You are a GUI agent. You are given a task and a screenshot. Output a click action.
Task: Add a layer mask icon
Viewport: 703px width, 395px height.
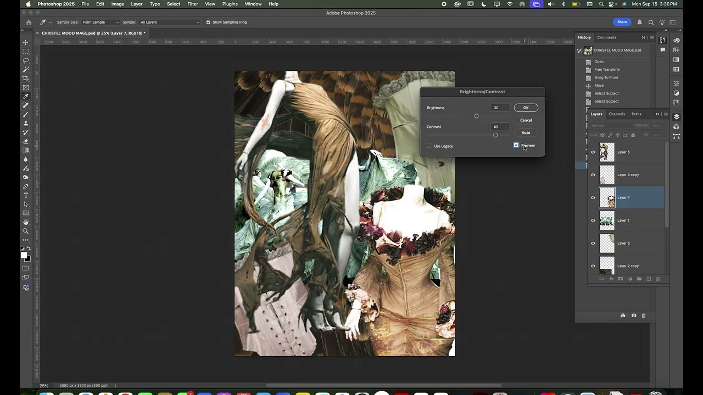(x=621, y=279)
